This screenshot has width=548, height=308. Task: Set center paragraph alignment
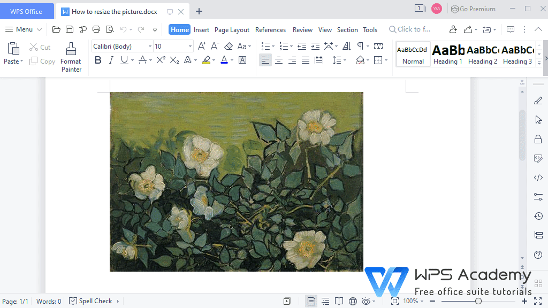(278, 60)
